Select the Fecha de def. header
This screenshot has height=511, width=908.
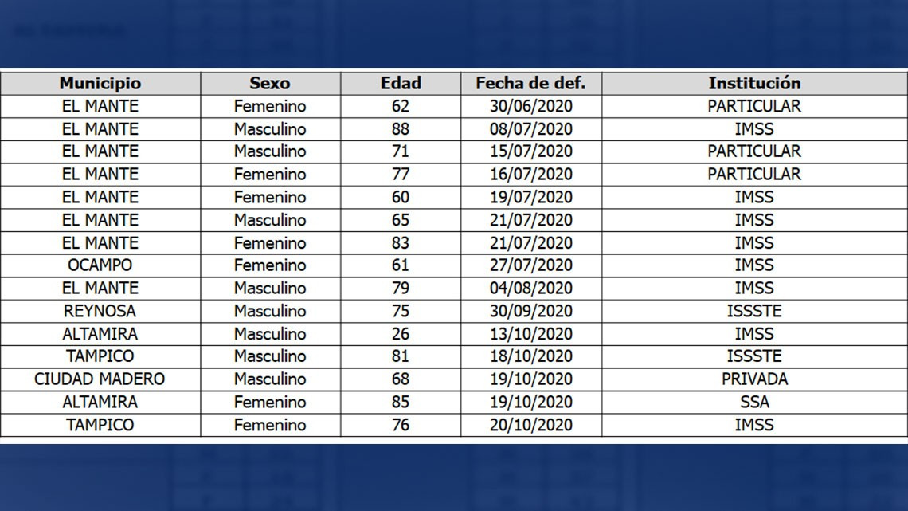[530, 83]
